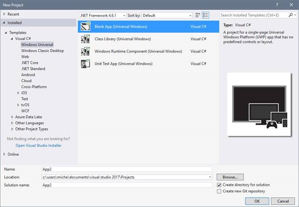Select Windows Classic Desktop in tree

pos(42,51)
